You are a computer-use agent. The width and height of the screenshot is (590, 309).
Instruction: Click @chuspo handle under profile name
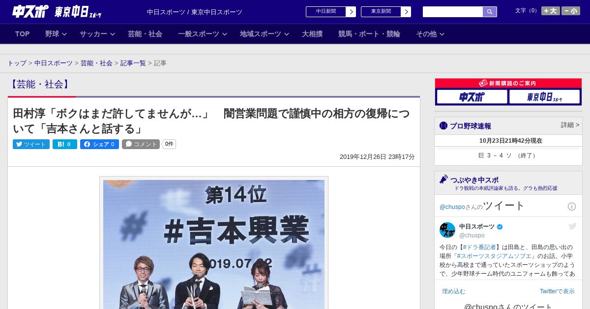472,235
